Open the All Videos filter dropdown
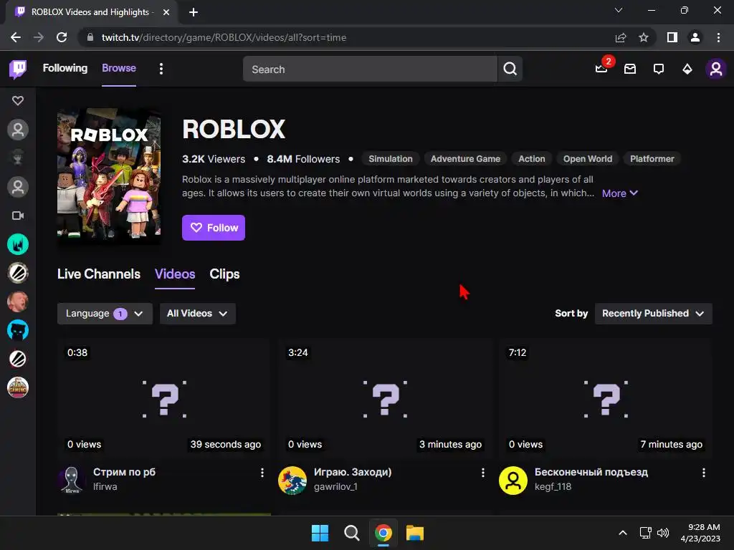Image resolution: width=734 pixels, height=550 pixels. 198,314
